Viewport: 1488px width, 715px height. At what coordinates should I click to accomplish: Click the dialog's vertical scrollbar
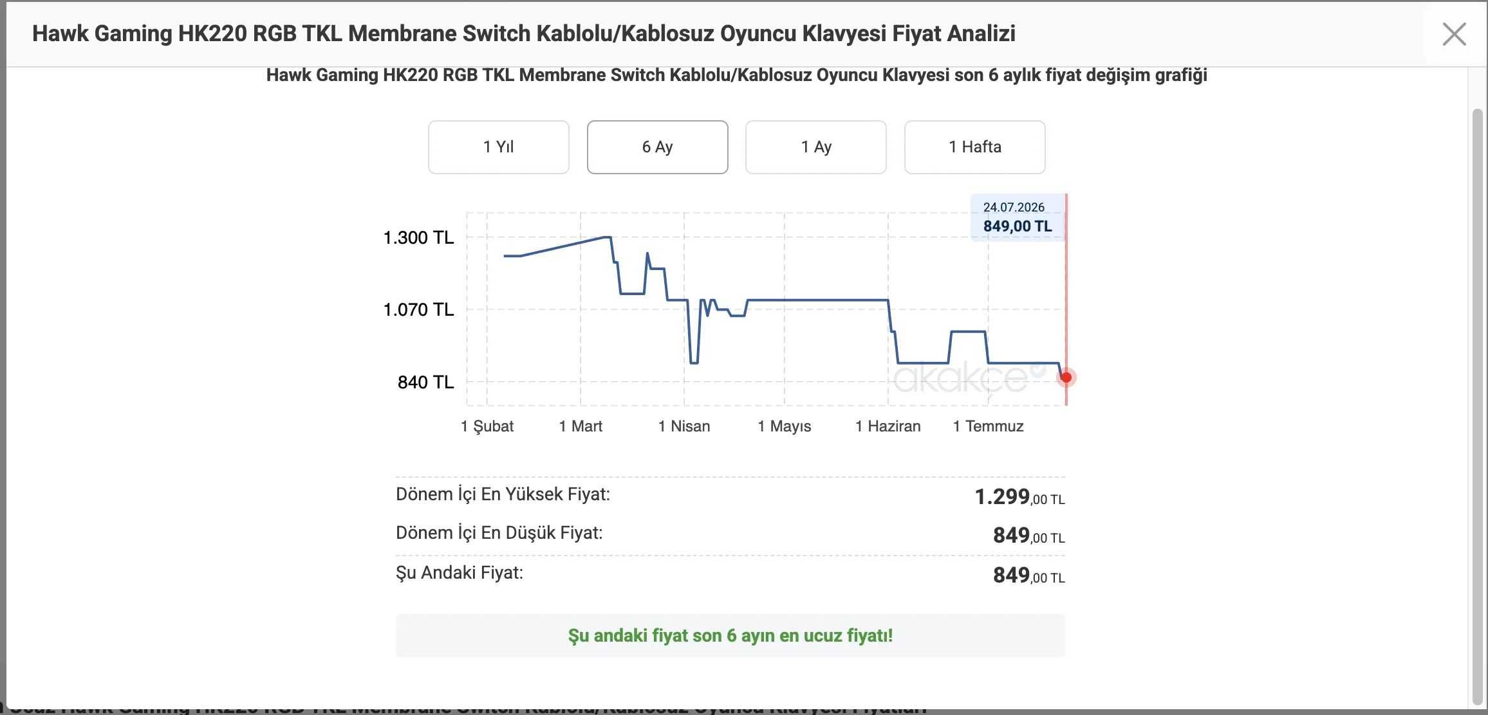(x=1477, y=406)
